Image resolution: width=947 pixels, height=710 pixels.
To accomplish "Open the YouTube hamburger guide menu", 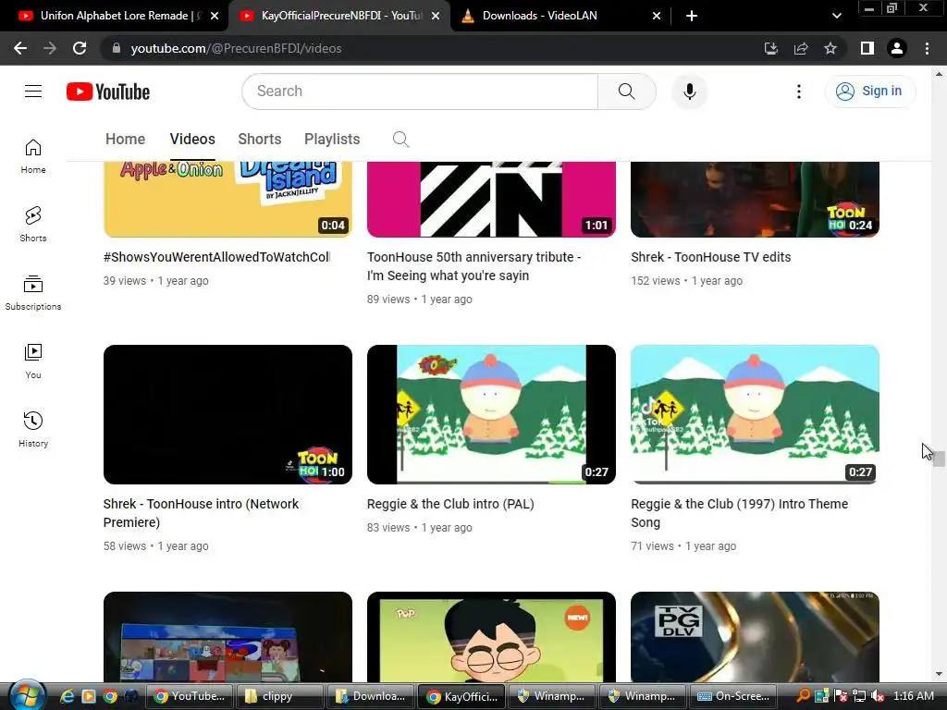I will (x=33, y=92).
